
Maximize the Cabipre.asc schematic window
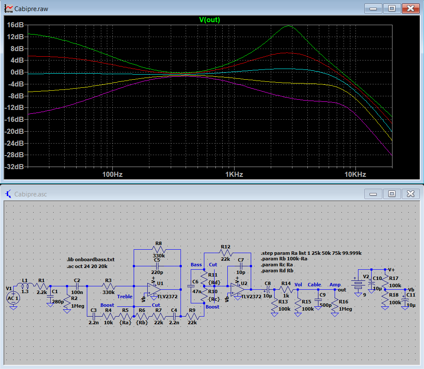(392, 194)
